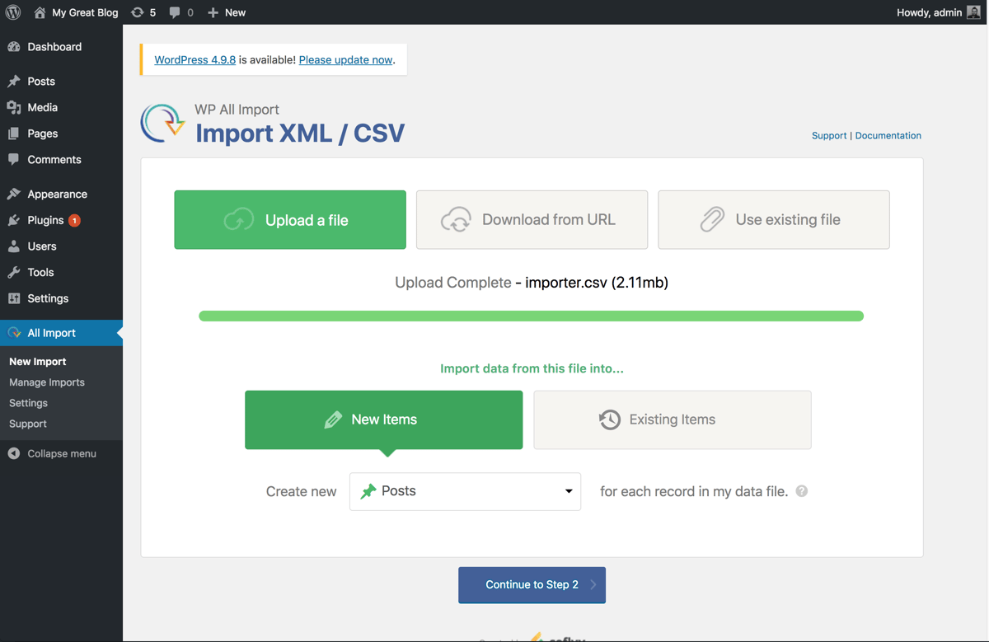Open the Howdy, admin account menu
Image resolution: width=989 pixels, height=642 pixels.
[x=938, y=12]
